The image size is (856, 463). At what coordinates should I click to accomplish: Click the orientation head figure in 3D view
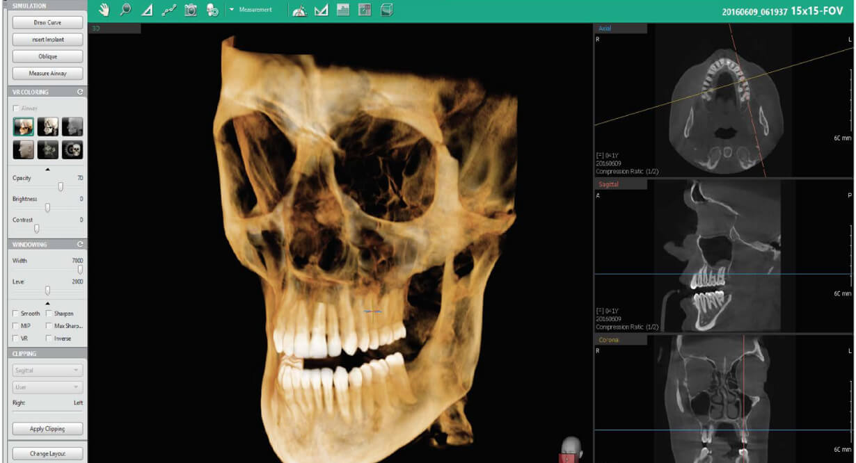[x=571, y=449]
